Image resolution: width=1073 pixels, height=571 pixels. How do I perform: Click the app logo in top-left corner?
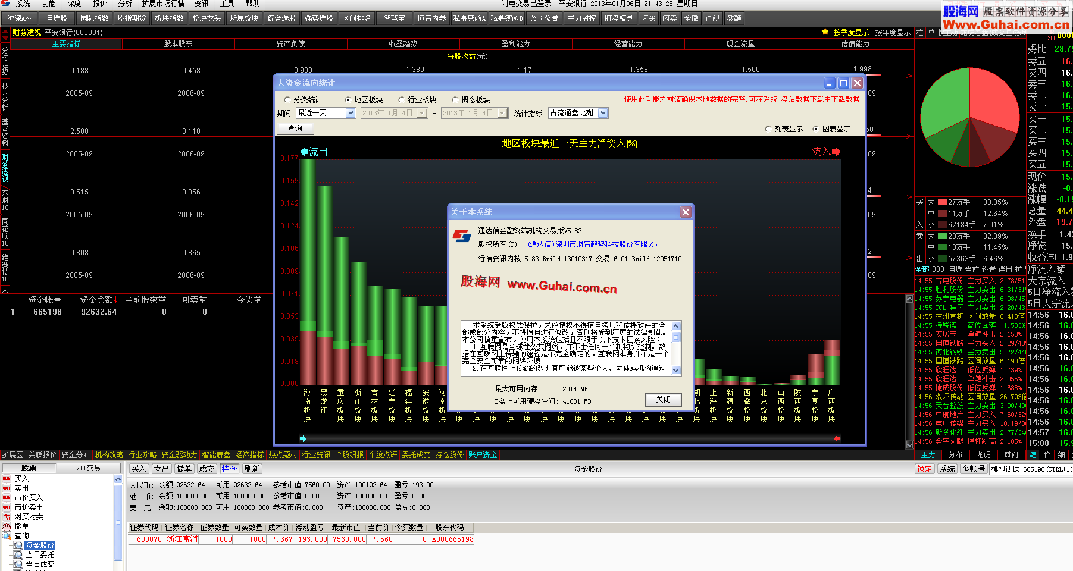5,4
